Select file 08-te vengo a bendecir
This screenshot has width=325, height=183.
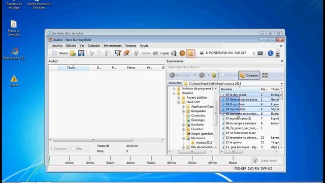point(241,124)
